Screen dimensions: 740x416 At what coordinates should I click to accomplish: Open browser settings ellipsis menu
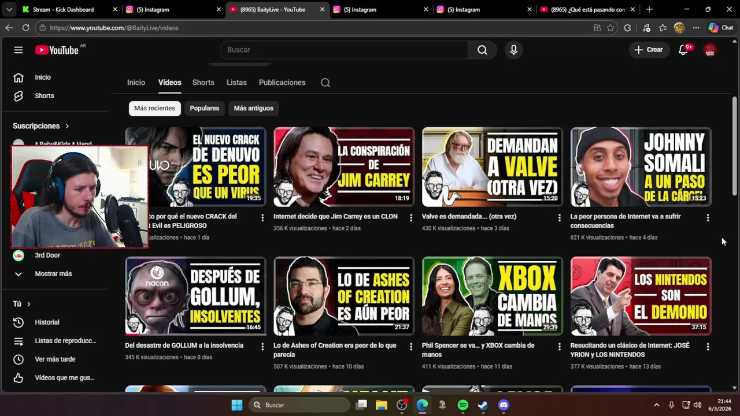tap(696, 28)
